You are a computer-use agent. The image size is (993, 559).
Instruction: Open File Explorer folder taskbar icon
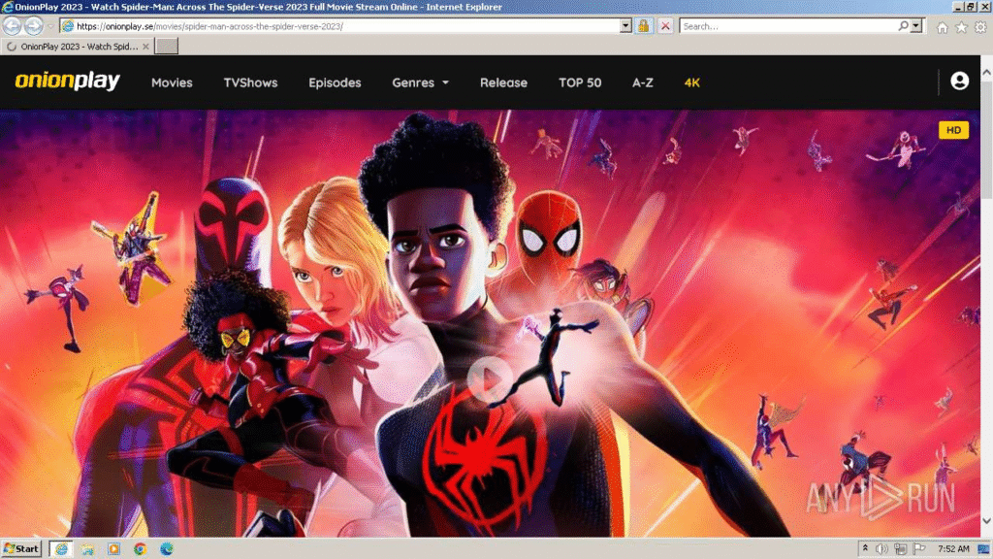pos(87,549)
